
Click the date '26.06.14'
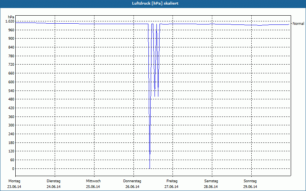coord(132,187)
